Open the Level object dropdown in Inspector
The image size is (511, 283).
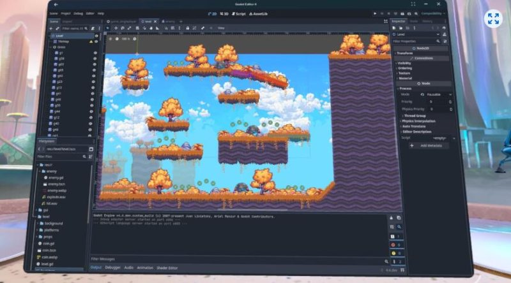(x=416, y=34)
